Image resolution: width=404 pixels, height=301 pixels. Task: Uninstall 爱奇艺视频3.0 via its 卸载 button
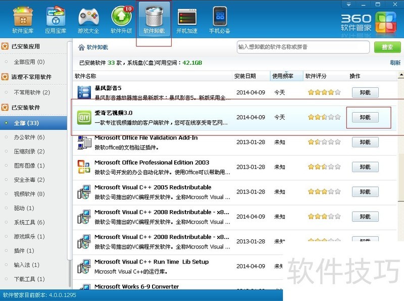pos(365,117)
